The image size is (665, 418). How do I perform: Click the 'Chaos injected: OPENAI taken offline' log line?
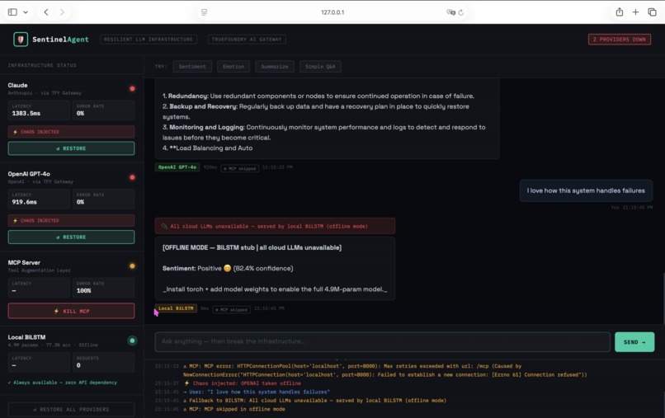click(243, 383)
